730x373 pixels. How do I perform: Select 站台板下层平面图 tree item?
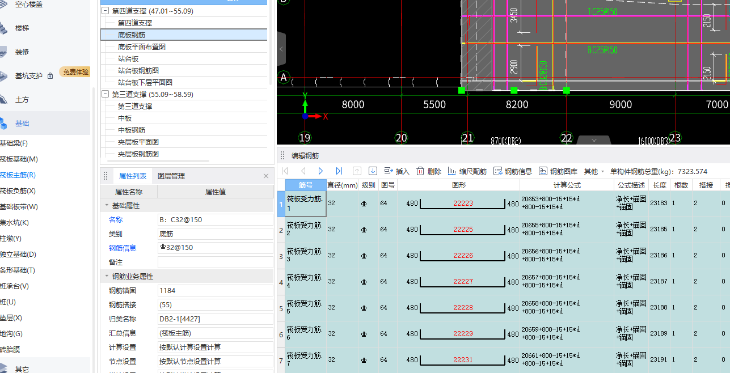[x=145, y=82]
